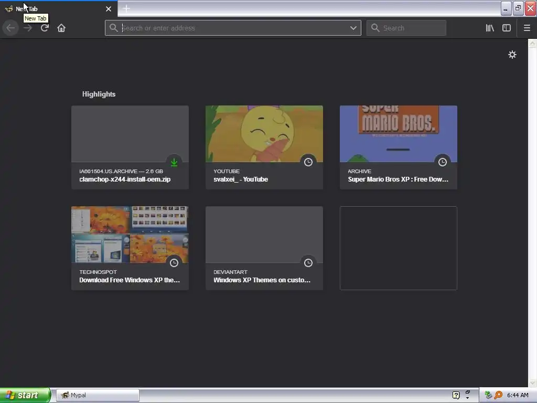Select Mypal in the taskbar
This screenshot has width=537, height=403.
tap(98, 395)
